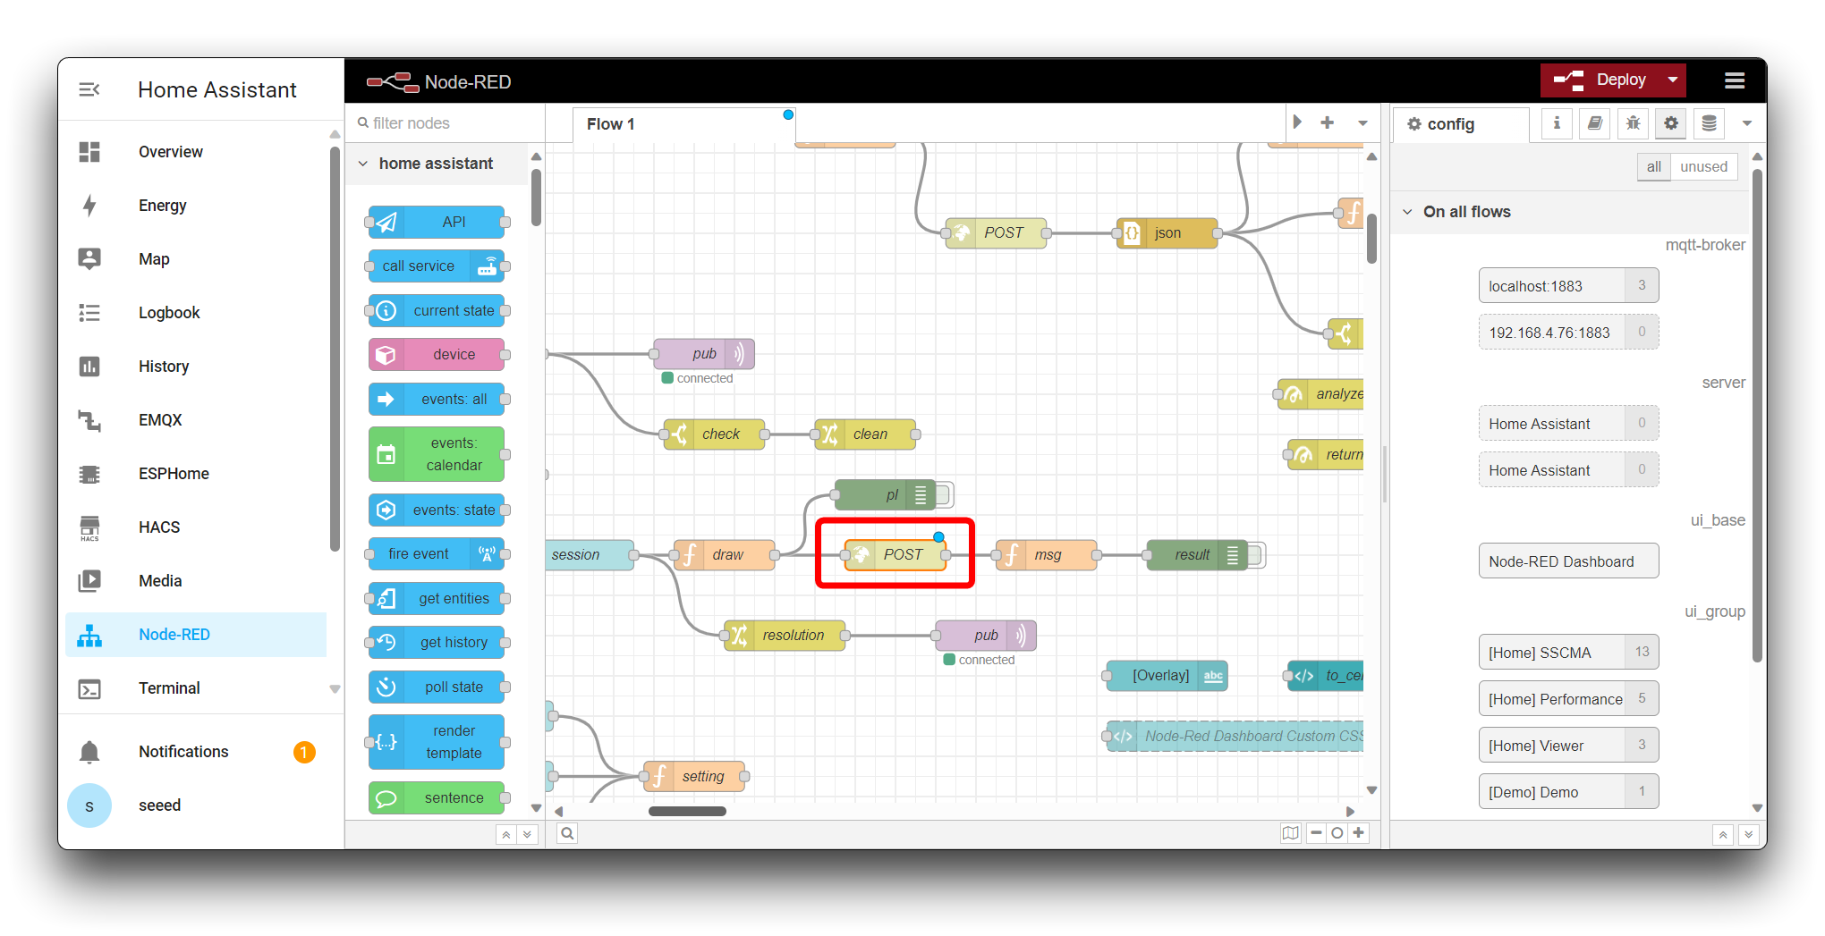Select the [Home] SSCMA ui_group config
This screenshot has width=1825, height=936.
click(x=1568, y=653)
